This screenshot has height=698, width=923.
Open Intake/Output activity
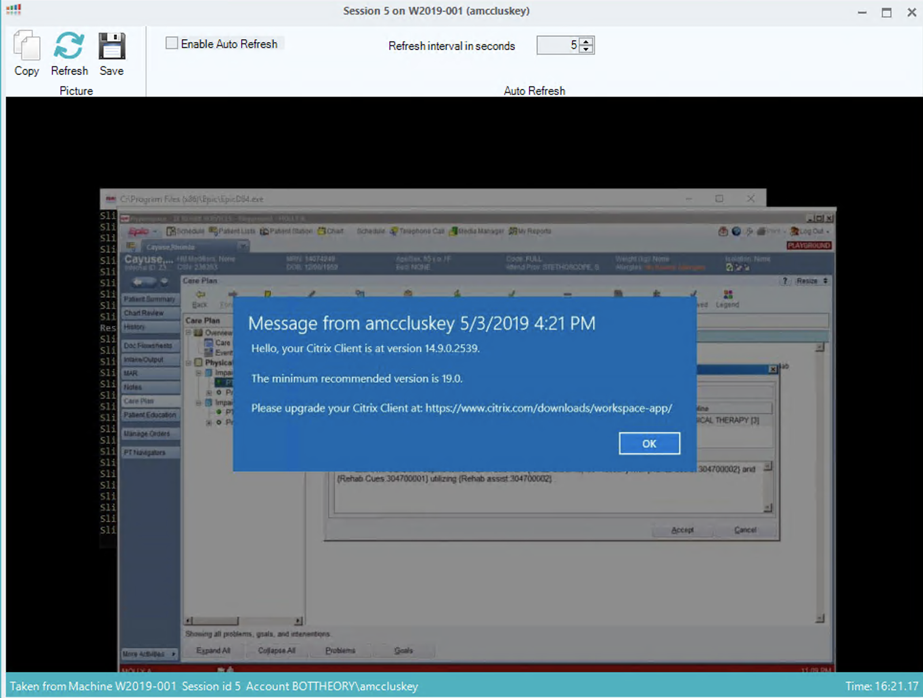pos(150,359)
